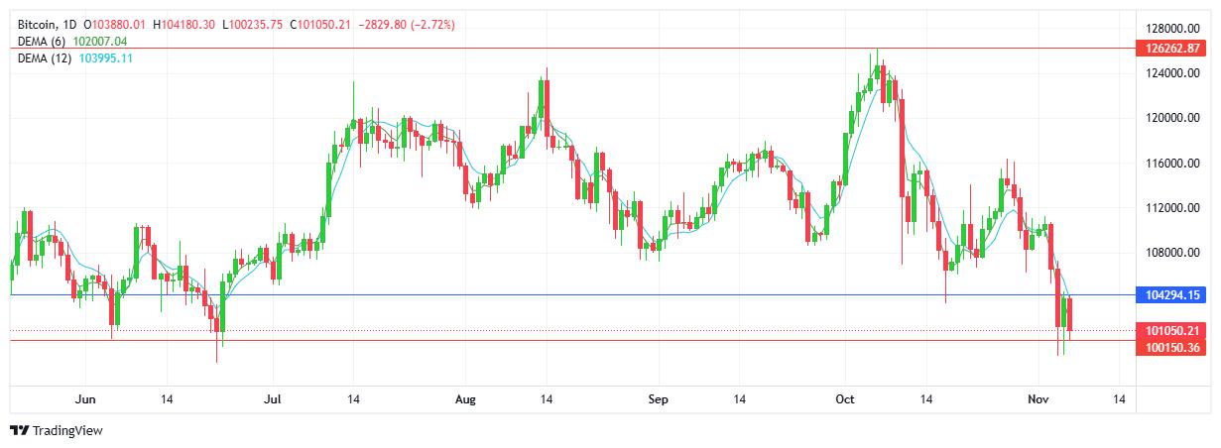Click the Nov label on time axis
The image size is (1221, 448).
(x=1038, y=399)
